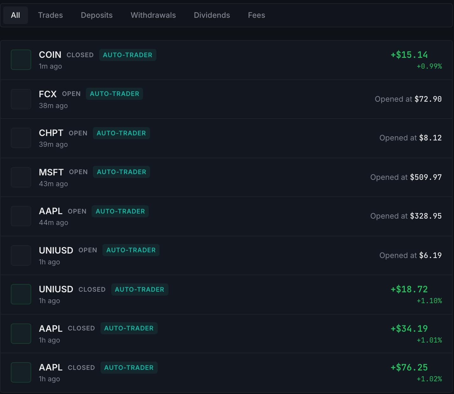Open the CHPT ticker symbol
Screen dimensions: 454x394
[51, 133]
